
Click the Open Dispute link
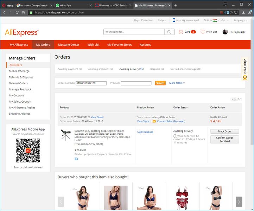tap(145, 132)
